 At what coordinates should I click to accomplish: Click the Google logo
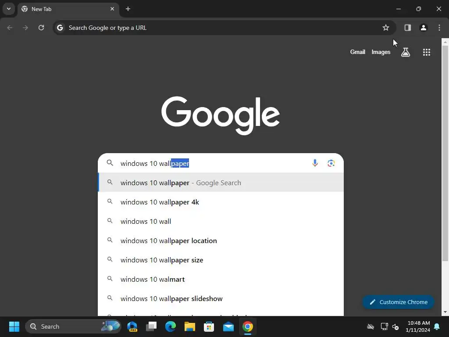pos(221,115)
